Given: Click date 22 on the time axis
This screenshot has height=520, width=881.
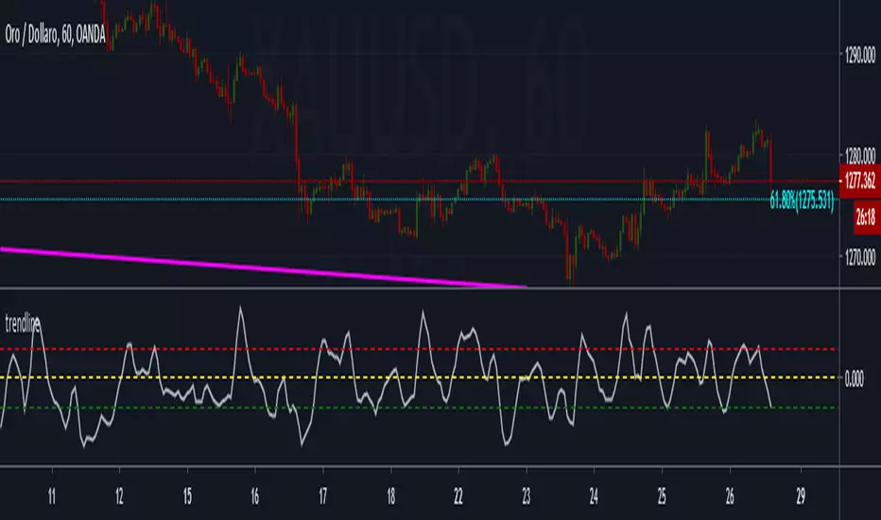Looking at the screenshot, I should [x=458, y=496].
